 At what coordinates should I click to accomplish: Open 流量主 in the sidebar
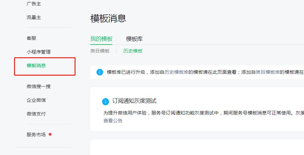pyautogui.click(x=34, y=17)
